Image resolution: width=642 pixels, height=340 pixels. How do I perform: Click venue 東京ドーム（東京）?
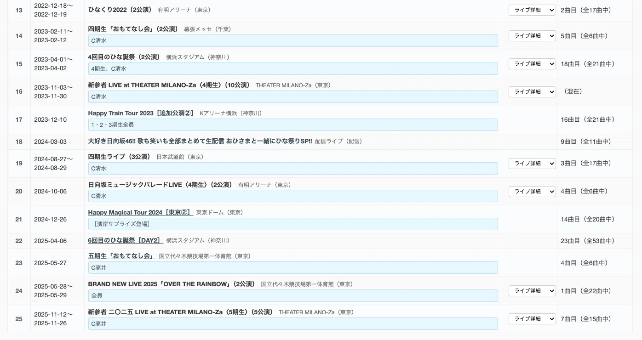tap(221, 212)
